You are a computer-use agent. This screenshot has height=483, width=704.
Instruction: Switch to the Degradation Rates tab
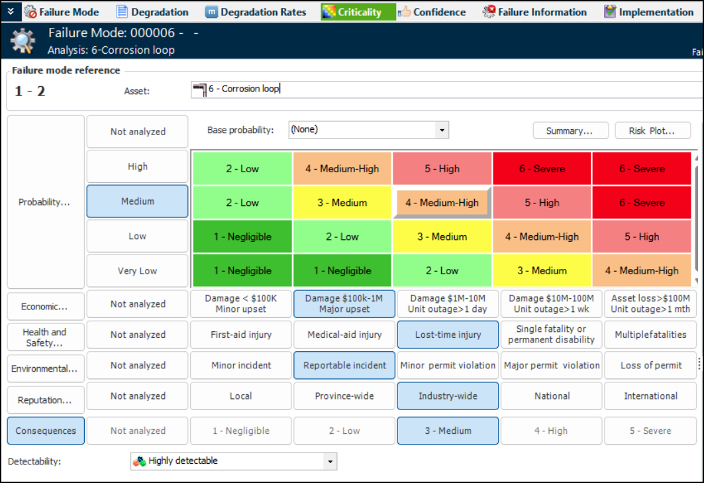[263, 12]
